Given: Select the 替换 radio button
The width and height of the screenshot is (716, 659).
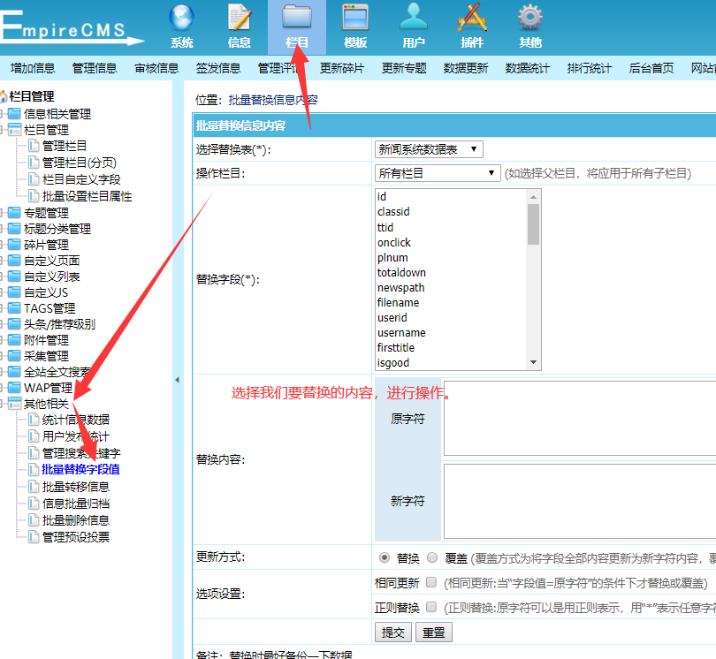Looking at the screenshot, I should coord(385,557).
